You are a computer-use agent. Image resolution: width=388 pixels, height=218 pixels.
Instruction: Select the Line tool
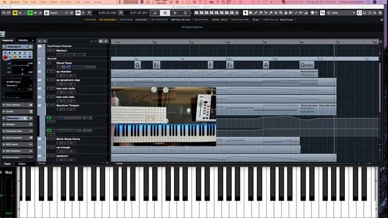pyautogui.click(x=296, y=13)
